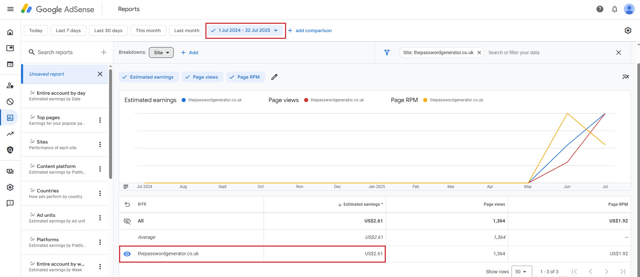Open Sites sidebar icon
The width and height of the screenshot is (640, 277).
click(x=10, y=64)
